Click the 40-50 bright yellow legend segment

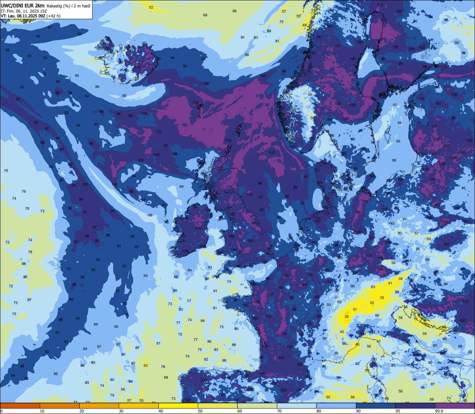tap(178, 405)
